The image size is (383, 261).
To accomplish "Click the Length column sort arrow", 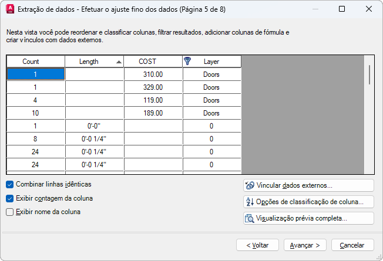I will pyautogui.click(x=119, y=62).
